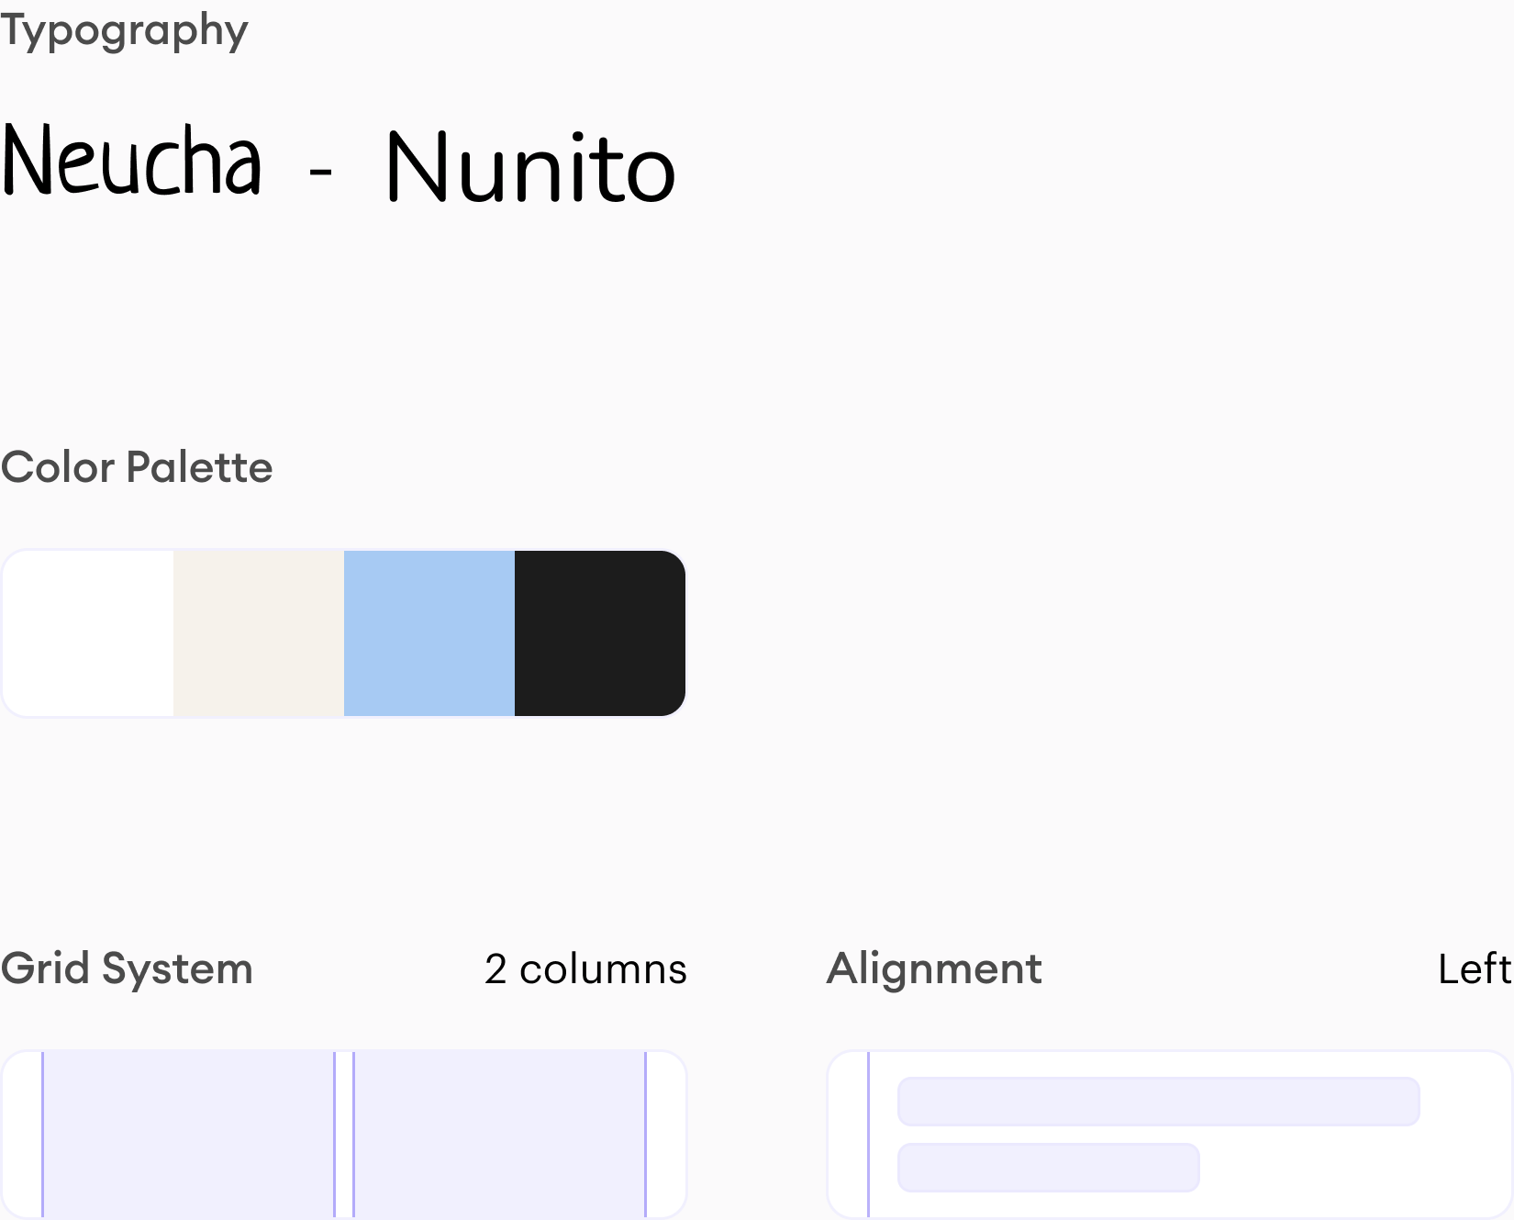The image size is (1514, 1220).
Task: Click the Typography section heading
Action: [x=124, y=30]
